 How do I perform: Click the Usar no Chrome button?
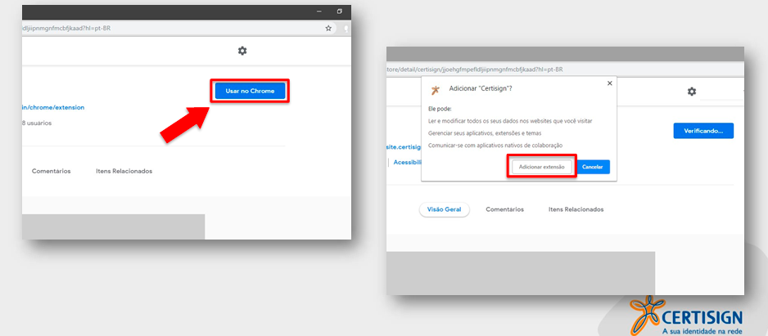[250, 91]
